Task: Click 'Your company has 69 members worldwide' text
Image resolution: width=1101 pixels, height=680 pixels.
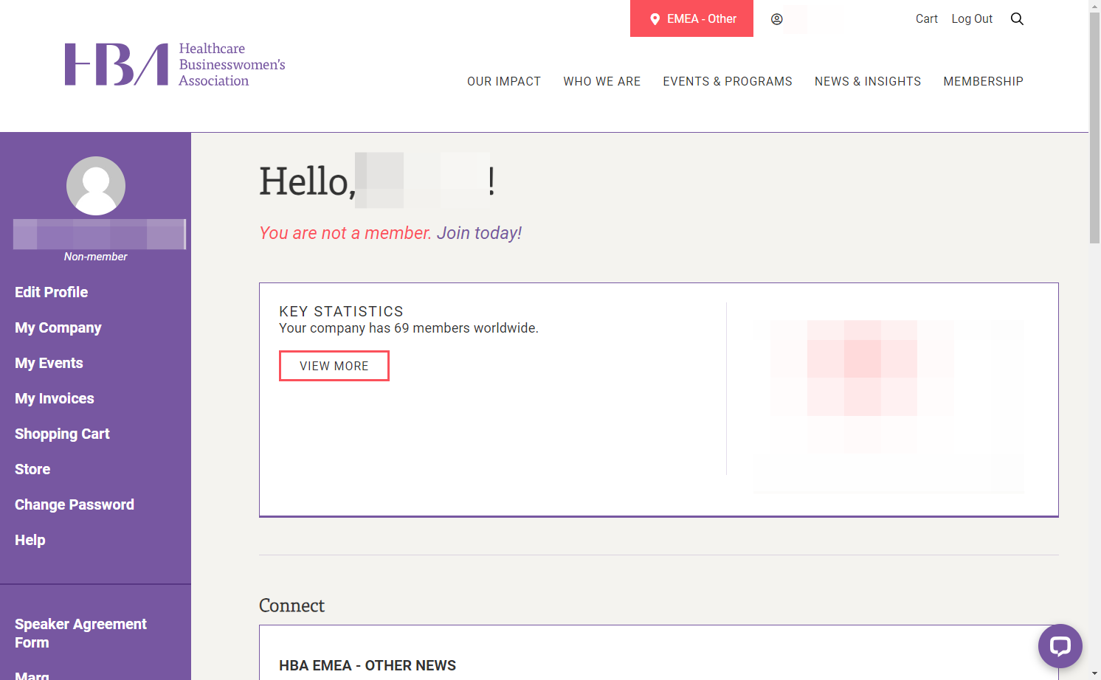Action: 409,328
